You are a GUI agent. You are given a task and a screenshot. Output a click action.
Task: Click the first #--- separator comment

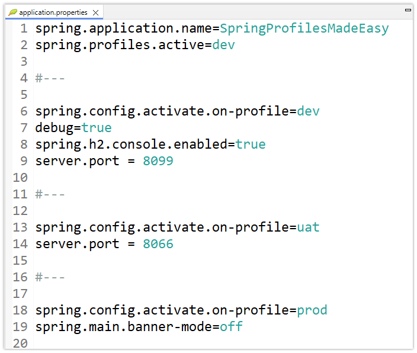(50, 78)
